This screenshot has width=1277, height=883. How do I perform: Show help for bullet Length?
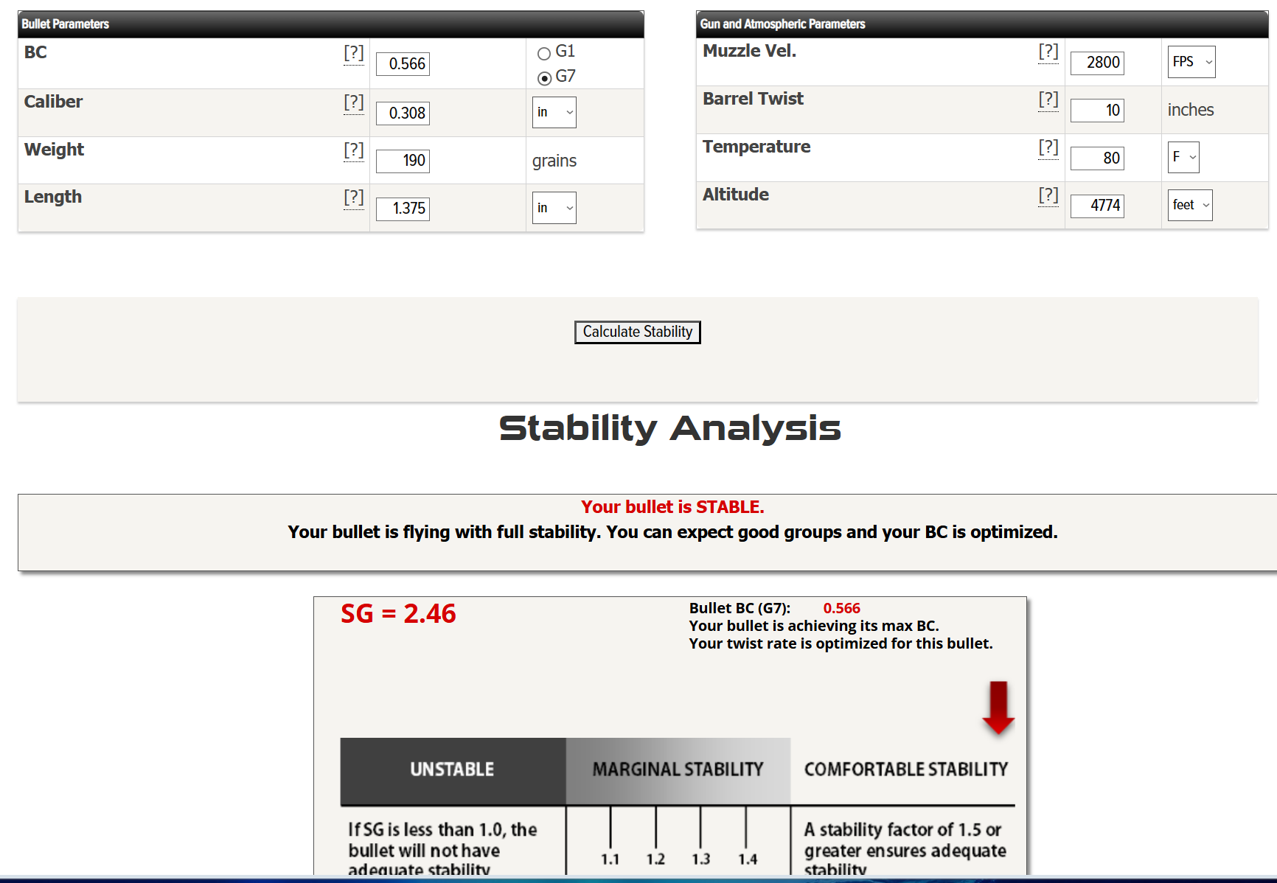coord(354,198)
